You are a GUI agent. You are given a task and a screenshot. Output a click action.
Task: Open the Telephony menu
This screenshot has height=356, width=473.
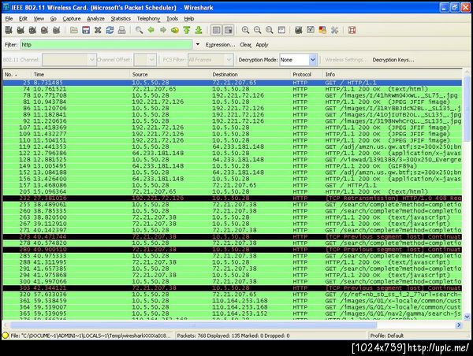coord(148,19)
